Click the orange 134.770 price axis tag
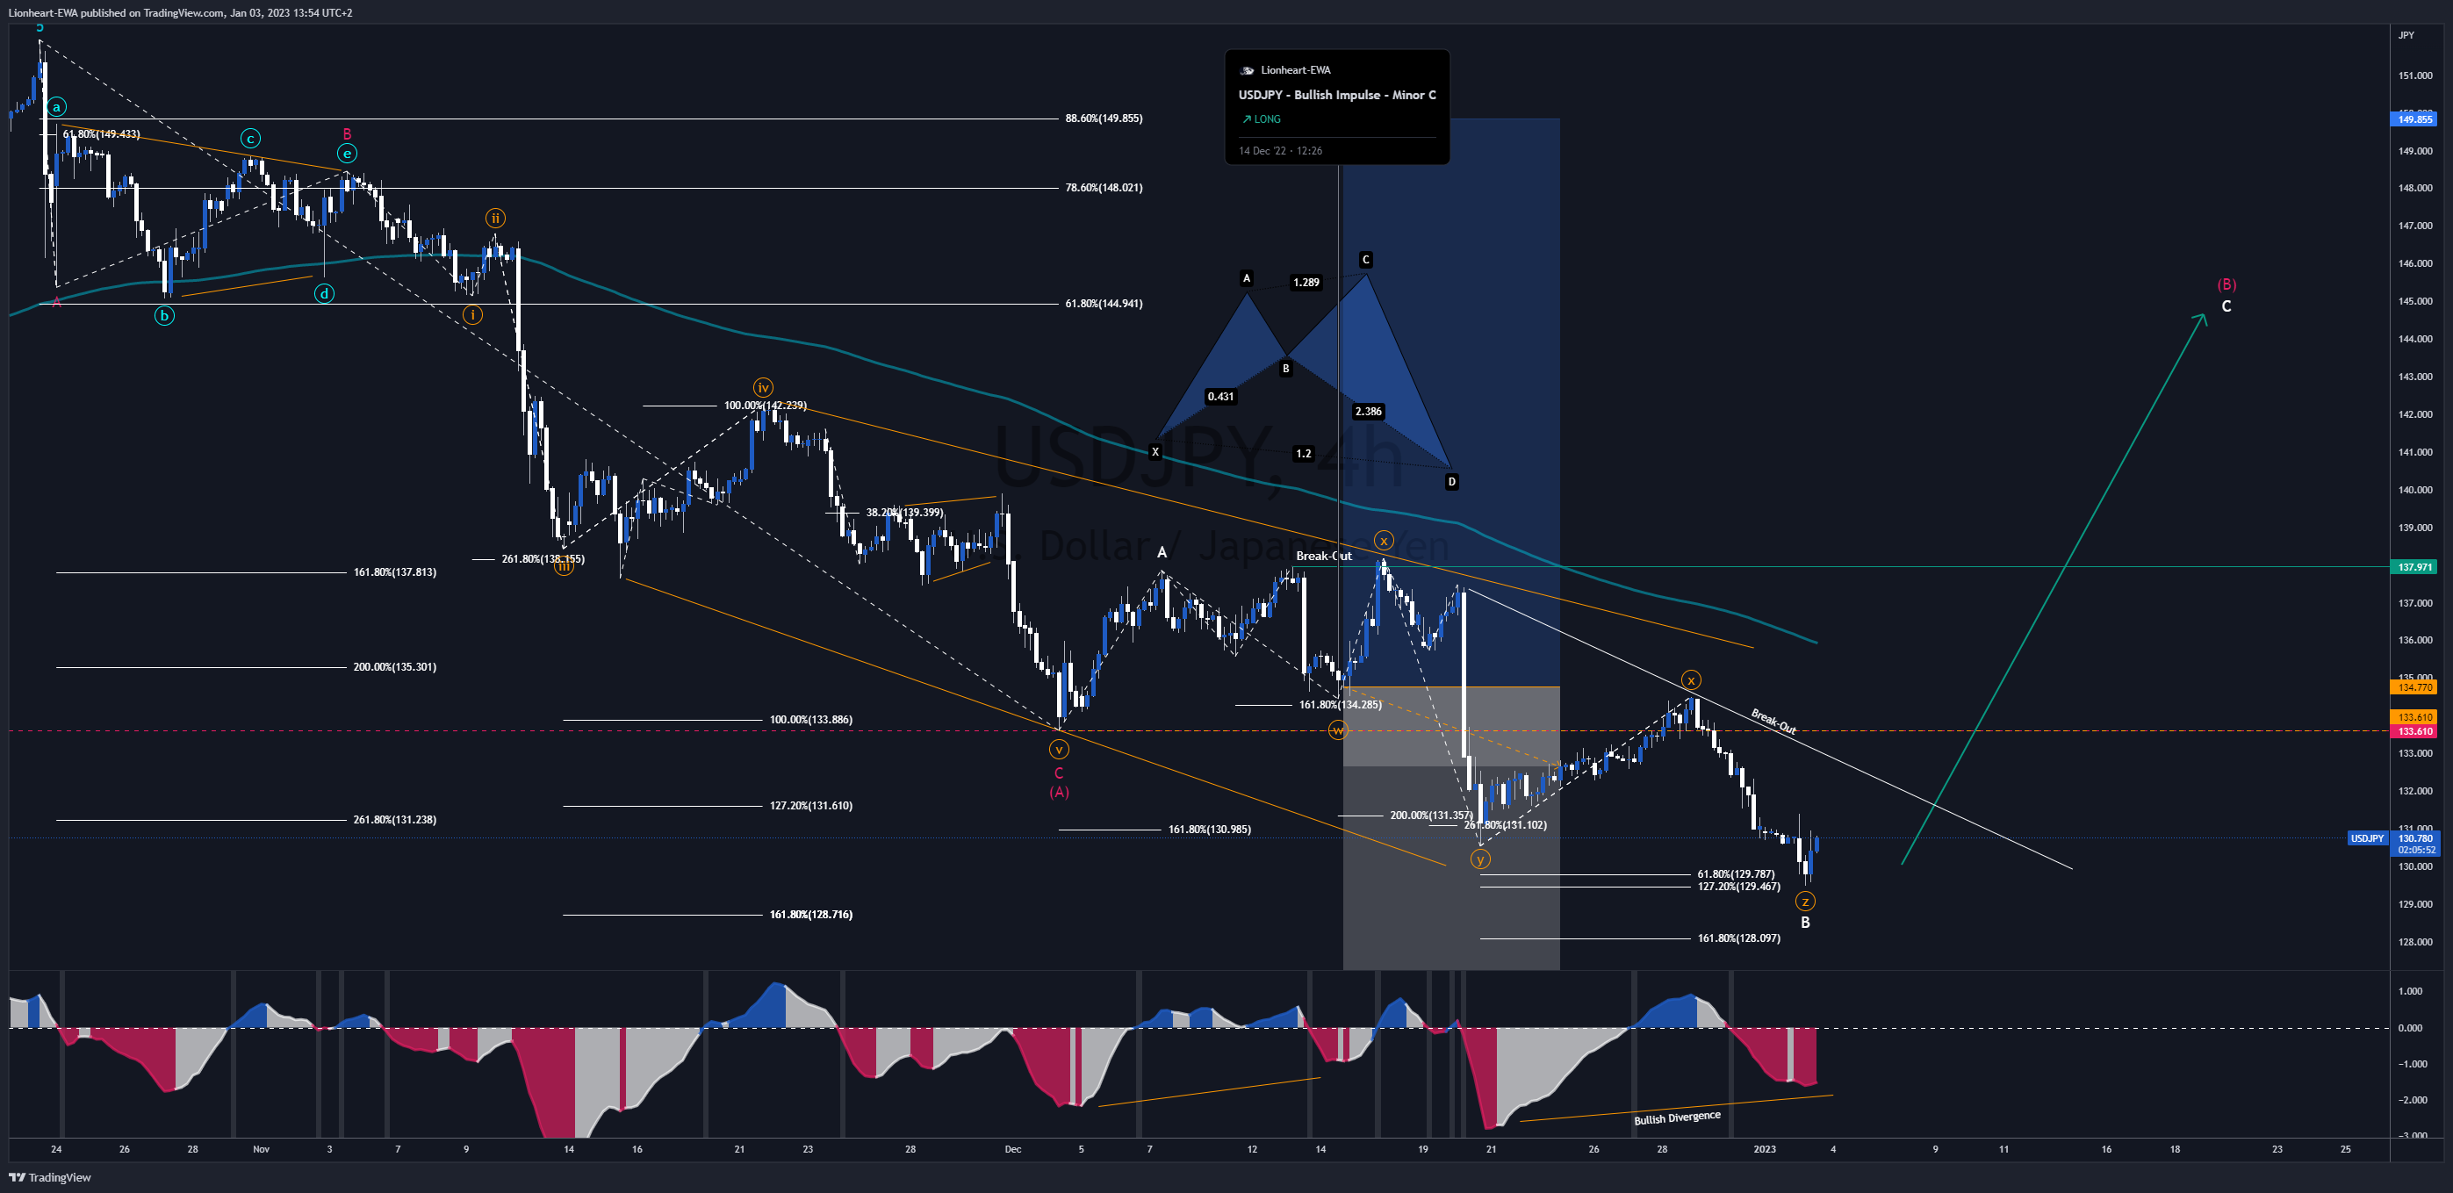Screen dimensions: 2453x1193 pyautogui.click(x=2413, y=686)
